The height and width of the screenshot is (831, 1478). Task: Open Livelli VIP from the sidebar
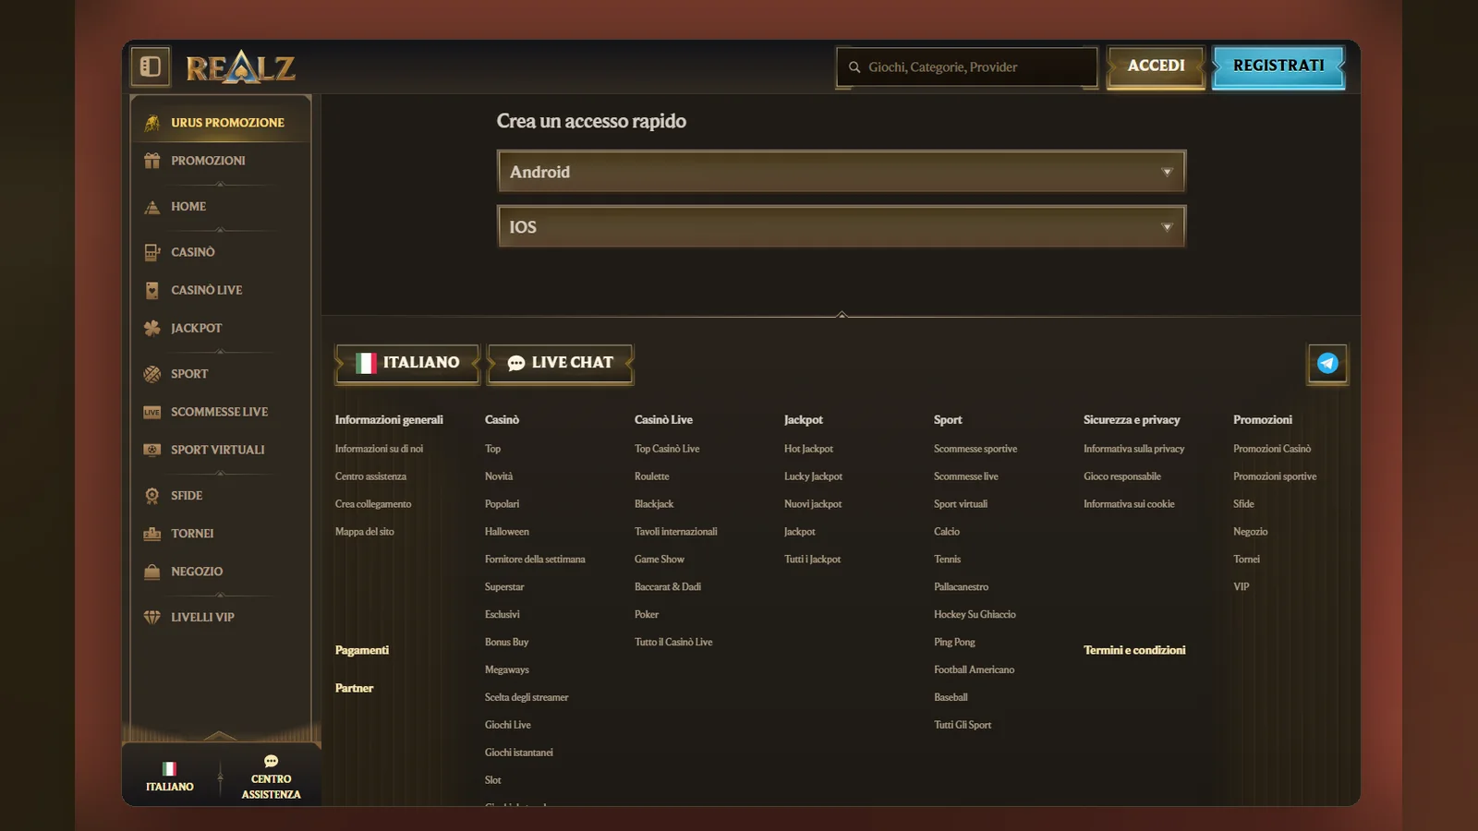pyautogui.click(x=202, y=617)
